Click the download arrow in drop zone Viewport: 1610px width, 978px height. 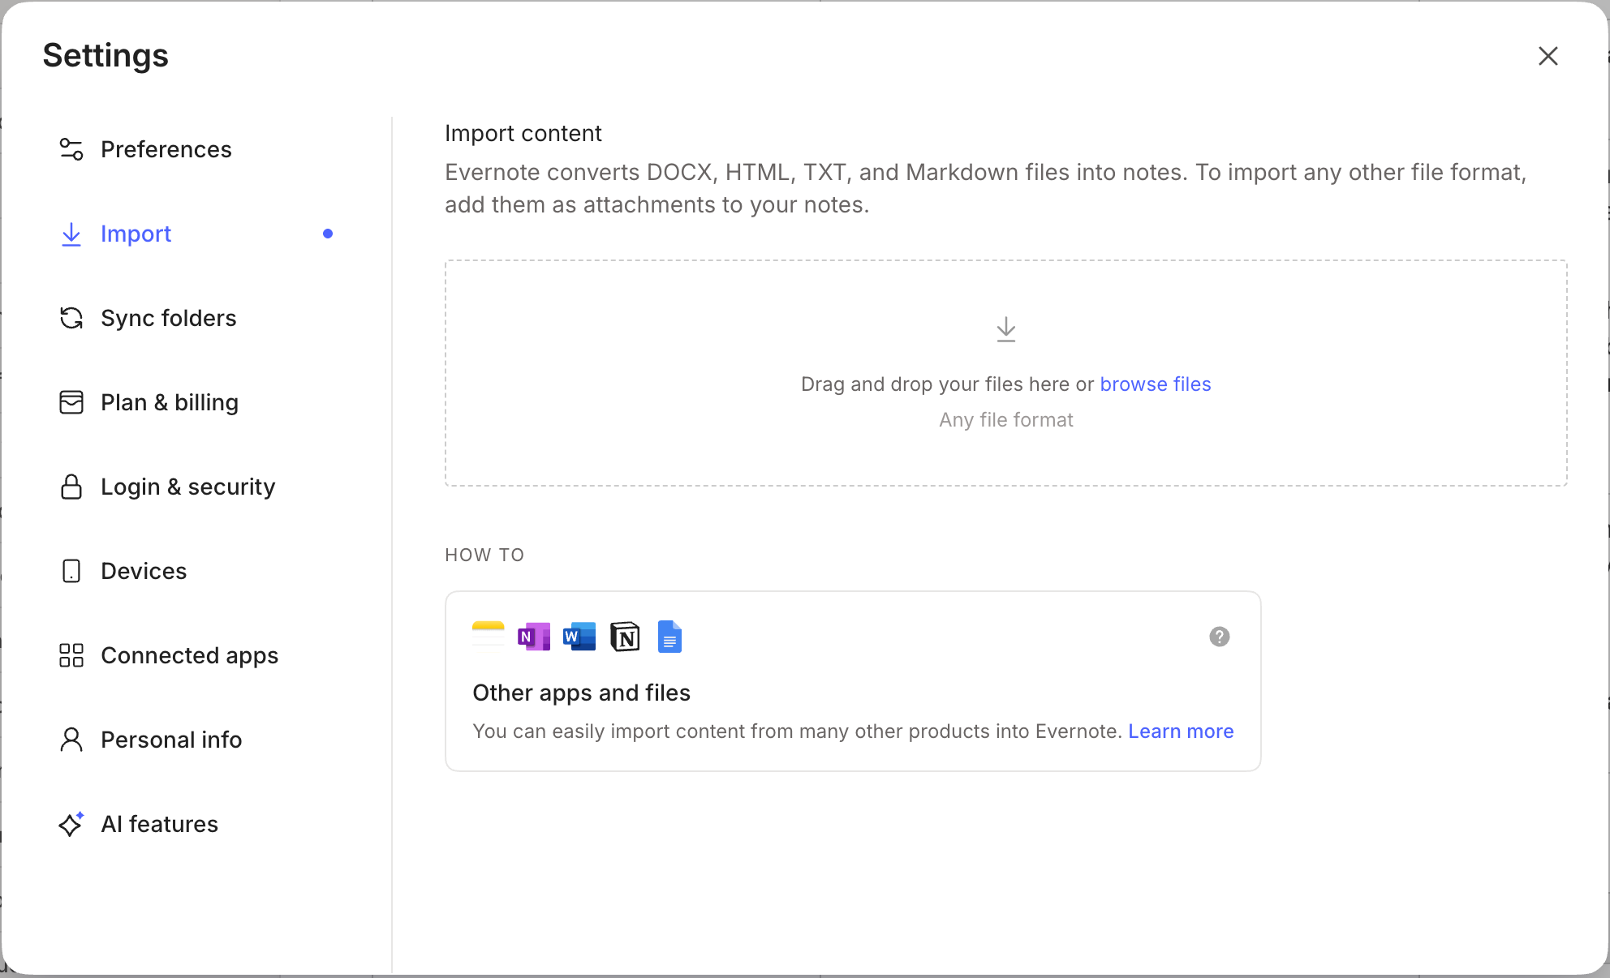1005,329
